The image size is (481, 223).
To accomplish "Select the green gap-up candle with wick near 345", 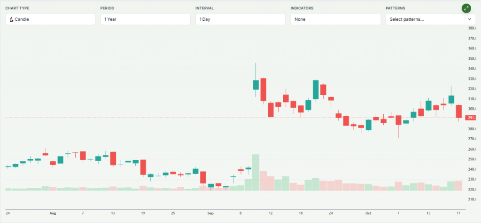I will pyautogui.click(x=256, y=85).
